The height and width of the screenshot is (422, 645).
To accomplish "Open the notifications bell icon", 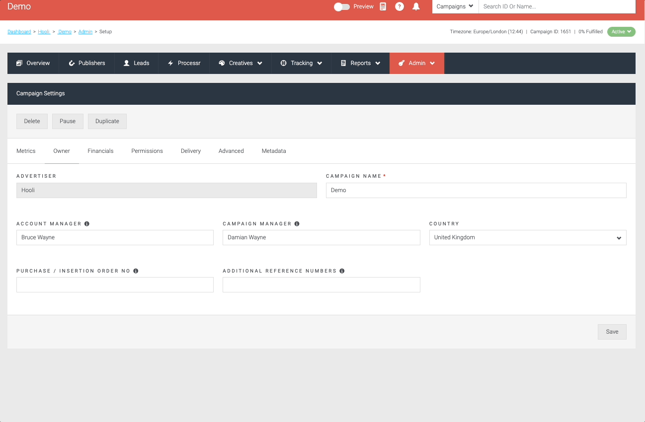I will tap(416, 6).
